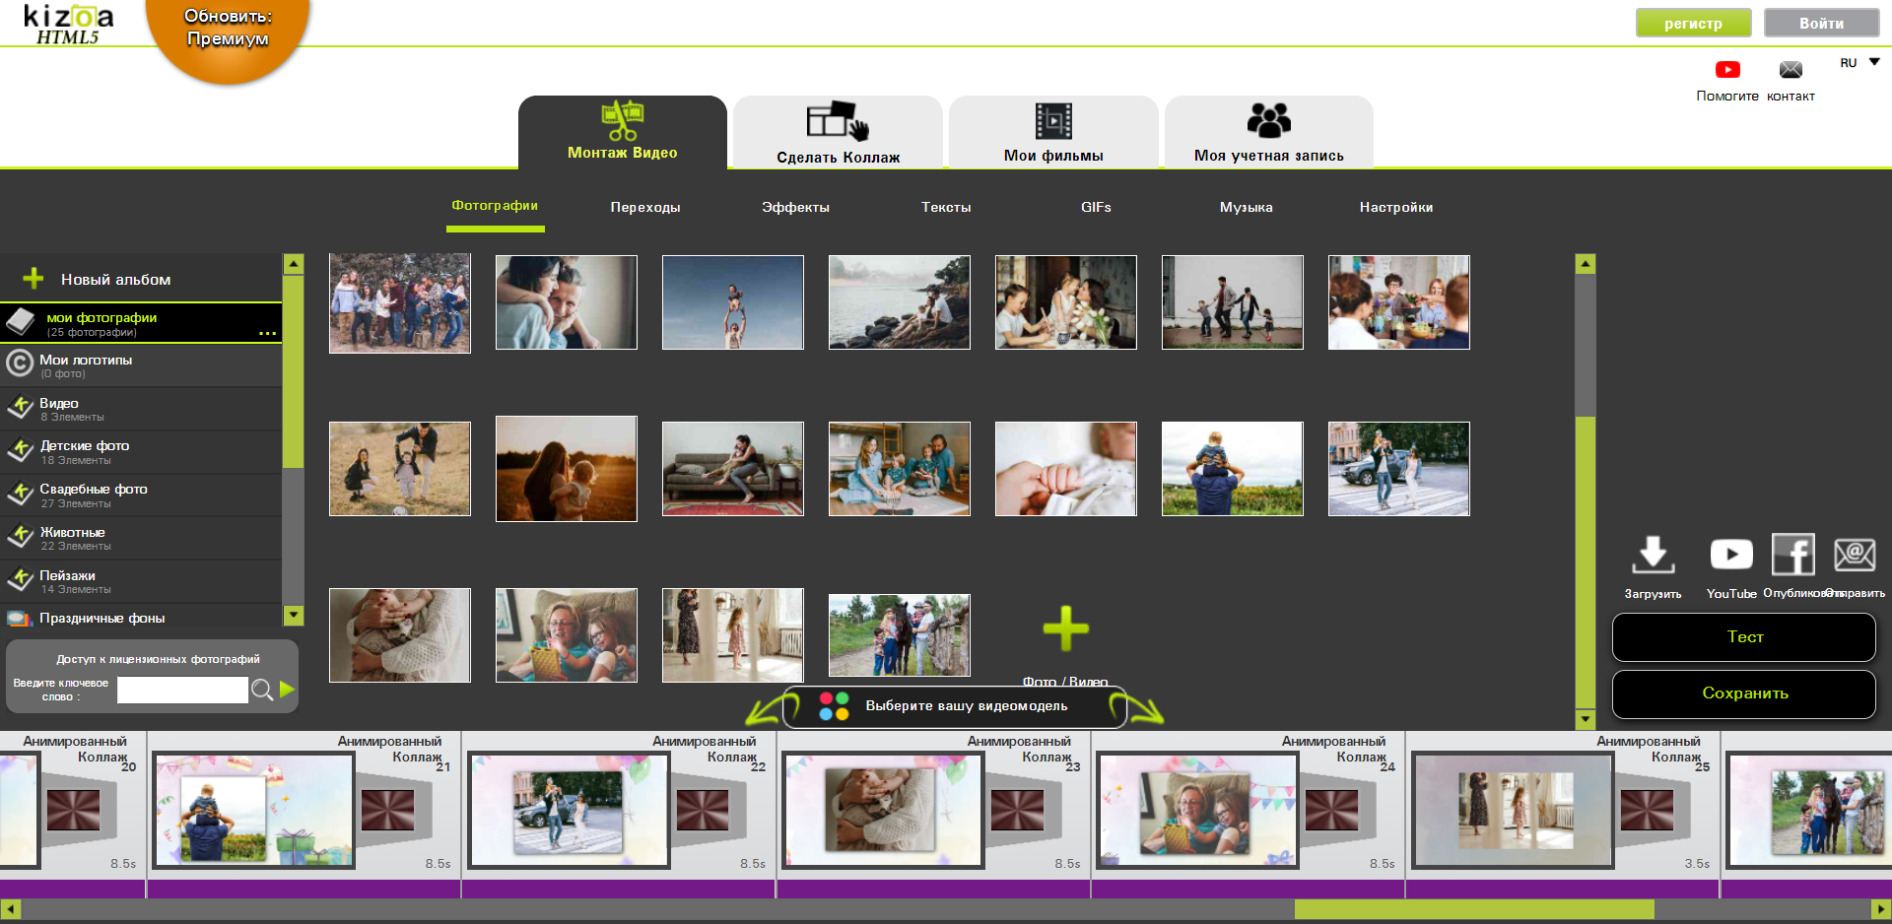Image resolution: width=1892 pixels, height=924 pixels.
Task: Create a Новый альбом with the plus icon
Action: 34,279
